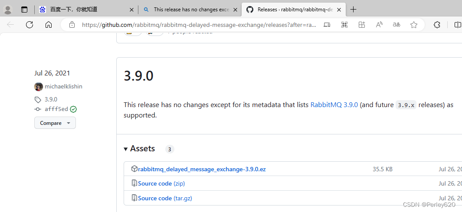Download rabbitmq_delayed_message_exchange-3.9.0.ez

202,170
